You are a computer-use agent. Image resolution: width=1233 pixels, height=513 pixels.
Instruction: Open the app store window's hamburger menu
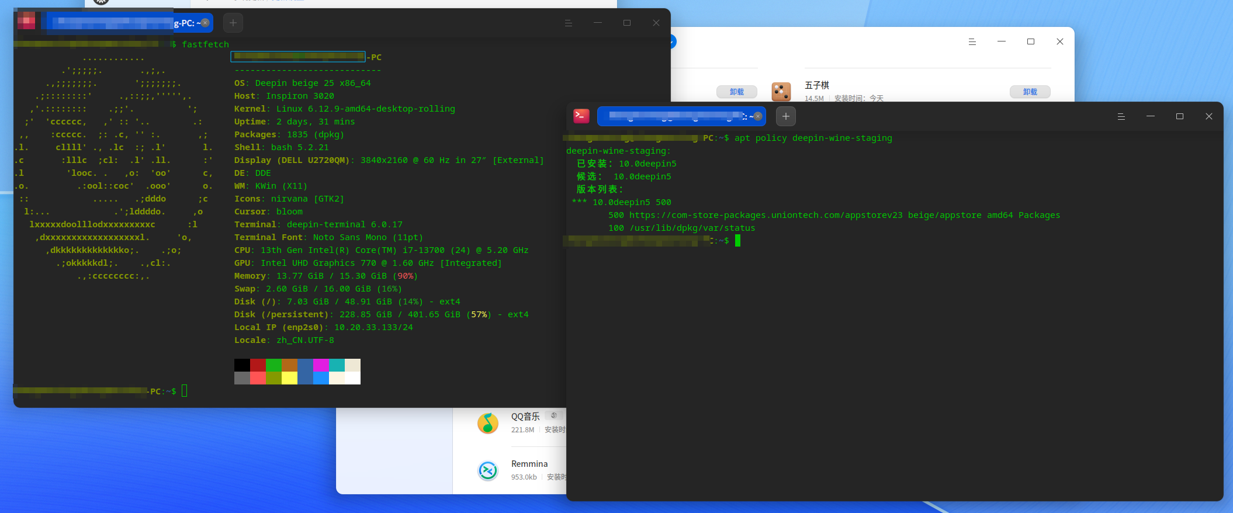[972, 41]
